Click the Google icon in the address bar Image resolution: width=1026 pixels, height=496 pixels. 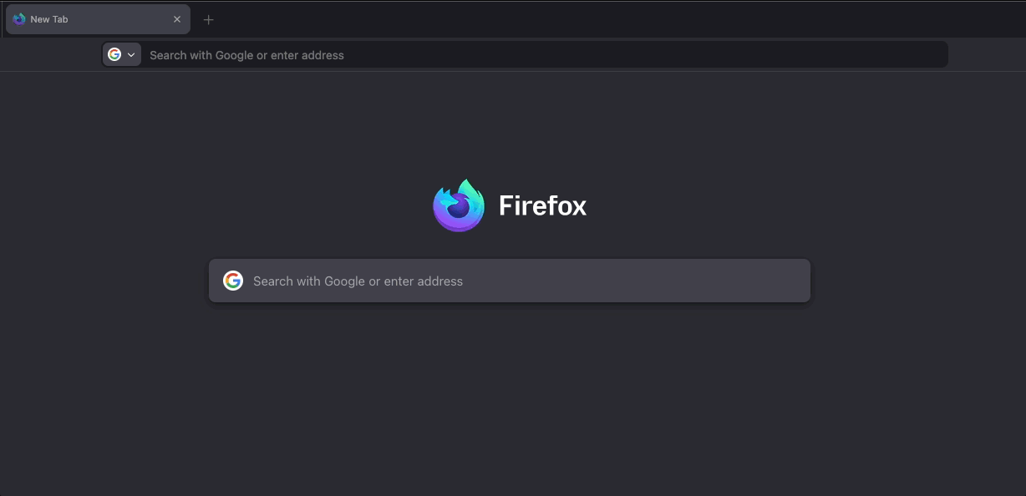point(114,54)
